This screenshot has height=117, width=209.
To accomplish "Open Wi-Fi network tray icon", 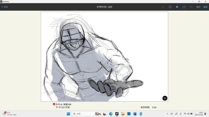I will 185,114.
